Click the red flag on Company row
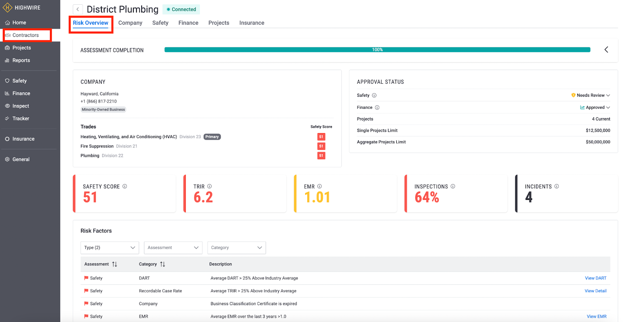Viewport: 626px width, 322px height. [86, 304]
